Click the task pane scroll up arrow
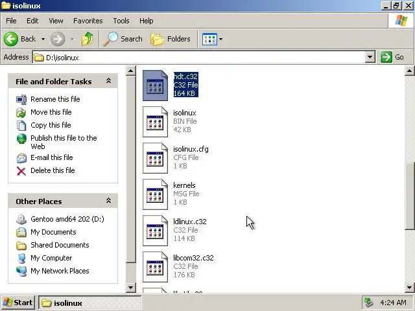415x311 pixels. [131, 71]
